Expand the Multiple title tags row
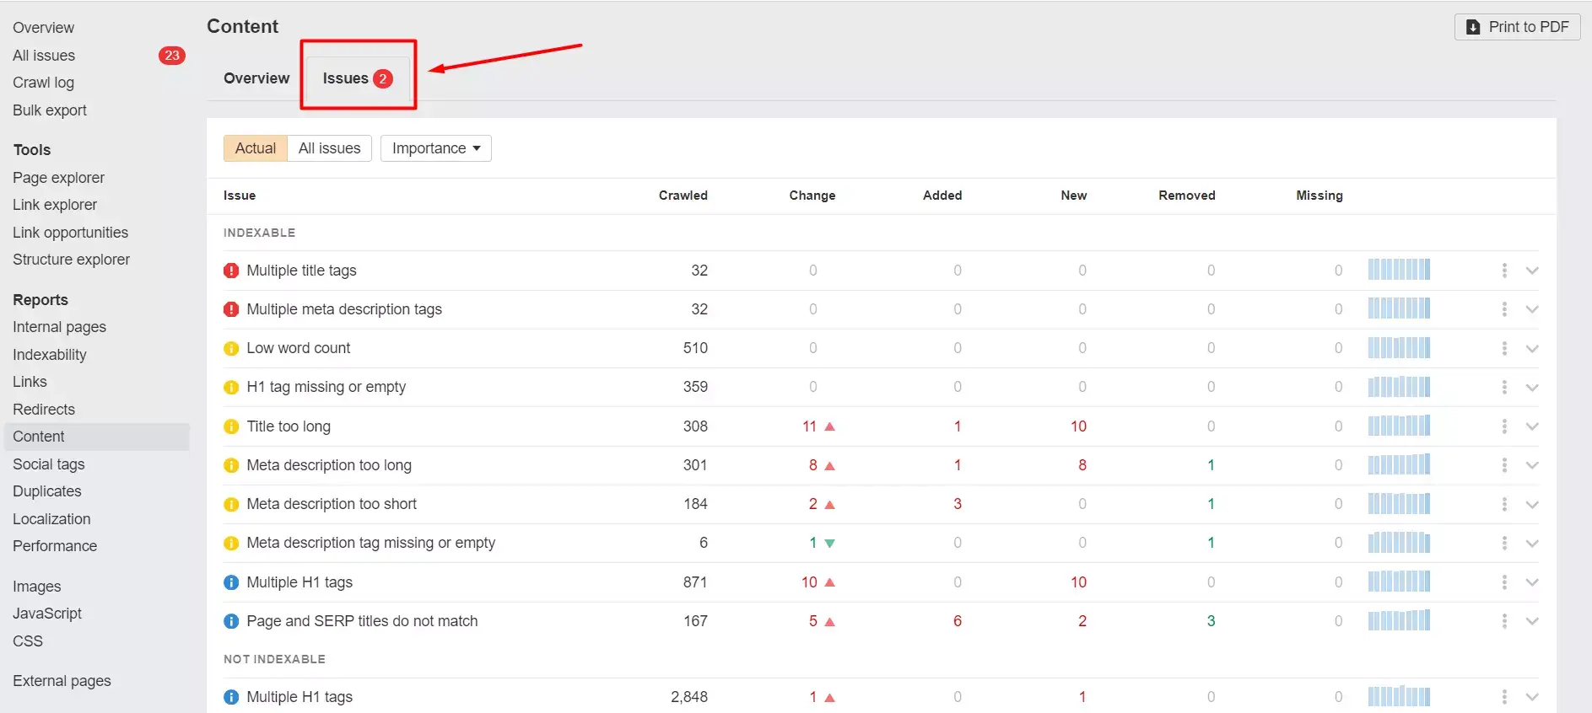Viewport: 1592px width, 713px height. click(1532, 271)
